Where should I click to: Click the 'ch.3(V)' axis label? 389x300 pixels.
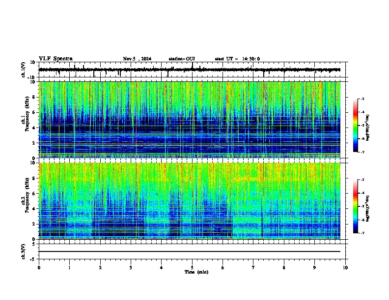pos(24,251)
